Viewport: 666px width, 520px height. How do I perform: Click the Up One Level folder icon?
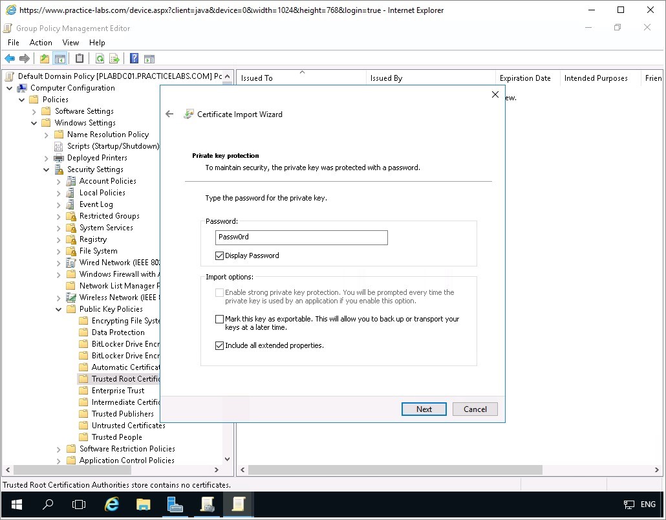click(45, 59)
